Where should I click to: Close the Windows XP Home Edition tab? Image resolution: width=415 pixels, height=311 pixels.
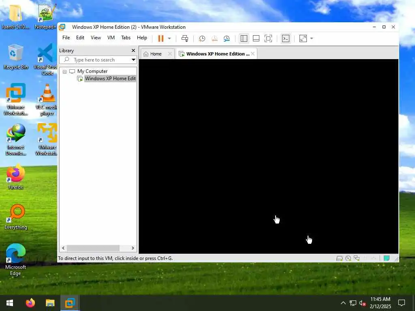point(253,54)
